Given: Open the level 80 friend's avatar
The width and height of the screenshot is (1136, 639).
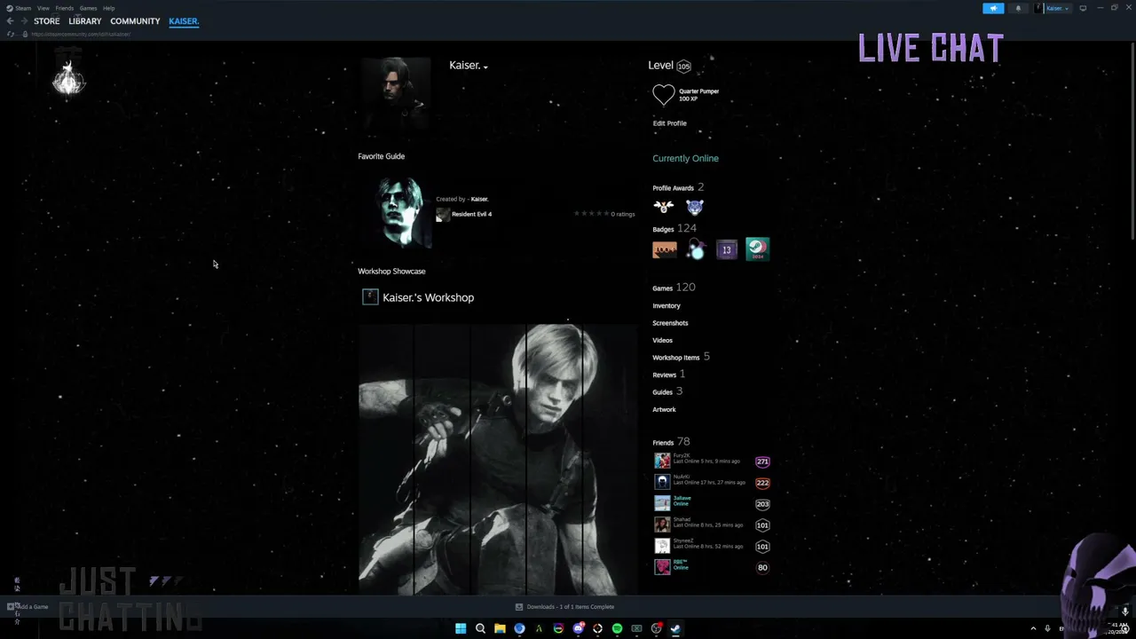Looking at the screenshot, I should click(x=662, y=568).
